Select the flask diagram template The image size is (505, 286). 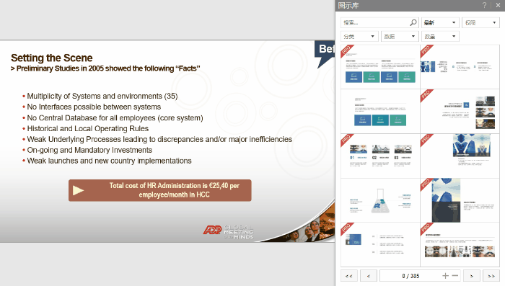click(x=380, y=200)
